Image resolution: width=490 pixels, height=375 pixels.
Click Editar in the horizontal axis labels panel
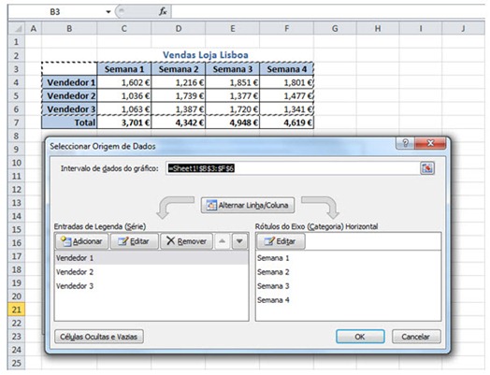[x=281, y=241]
